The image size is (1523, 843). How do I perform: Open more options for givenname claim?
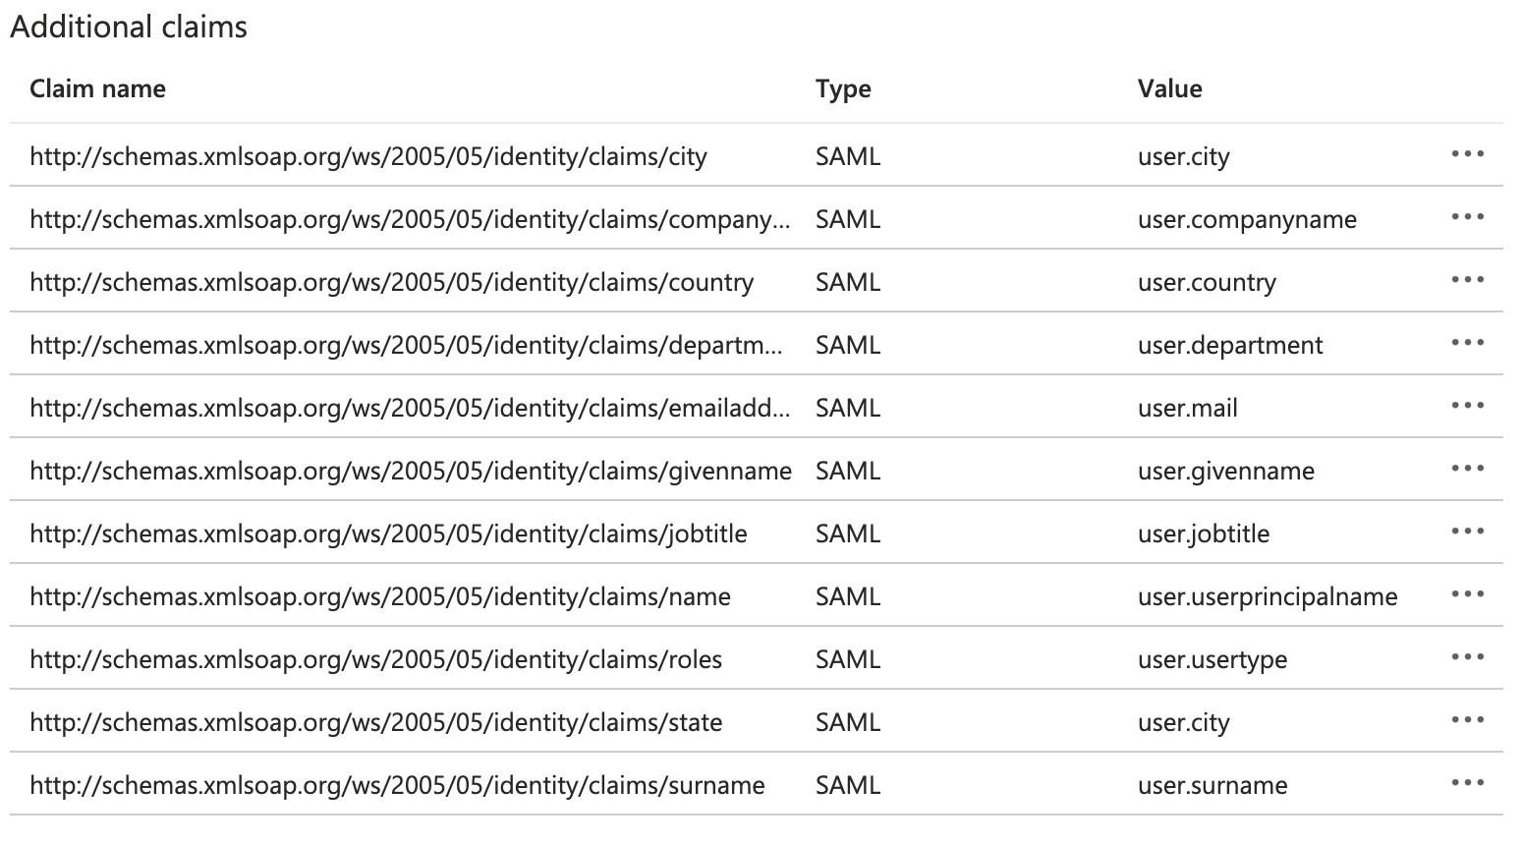click(x=1467, y=469)
